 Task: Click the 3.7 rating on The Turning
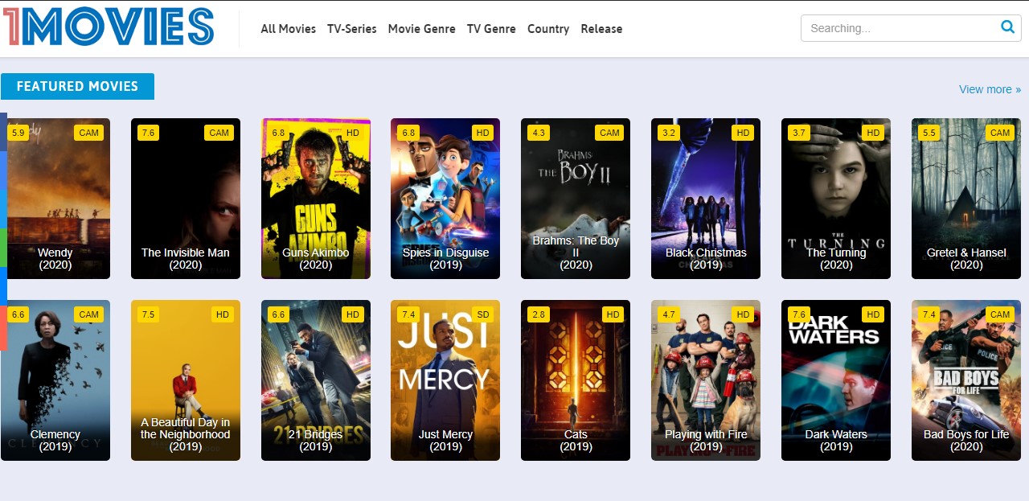(x=799, y=133)
